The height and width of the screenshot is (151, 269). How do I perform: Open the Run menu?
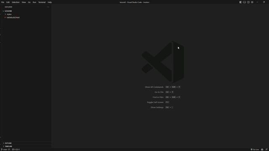[x=34, y=2]
